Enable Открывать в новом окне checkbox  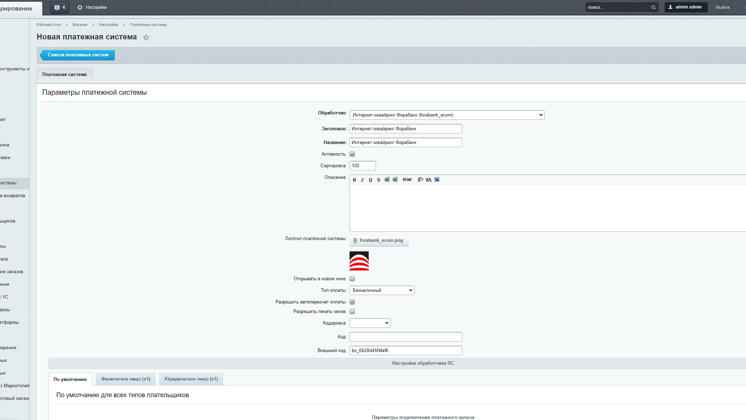point(352,279)
